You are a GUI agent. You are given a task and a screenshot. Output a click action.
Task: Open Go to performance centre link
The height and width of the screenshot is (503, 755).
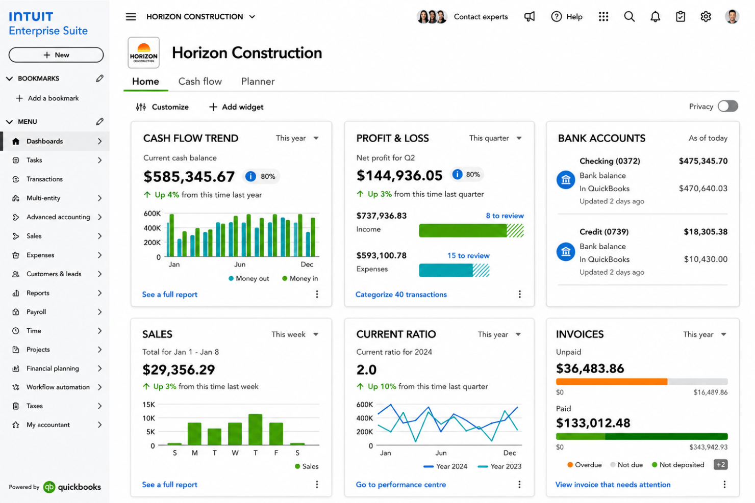point(401,485)
